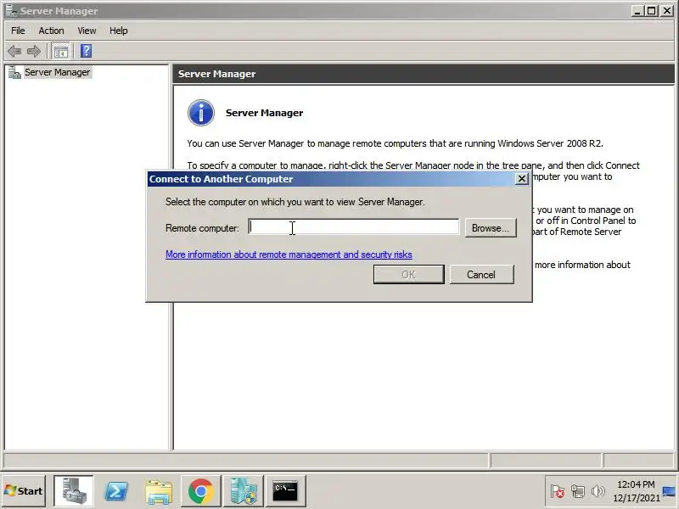679x509 pixels.
Task: Click the Browse... button
Action: [491, 227]
